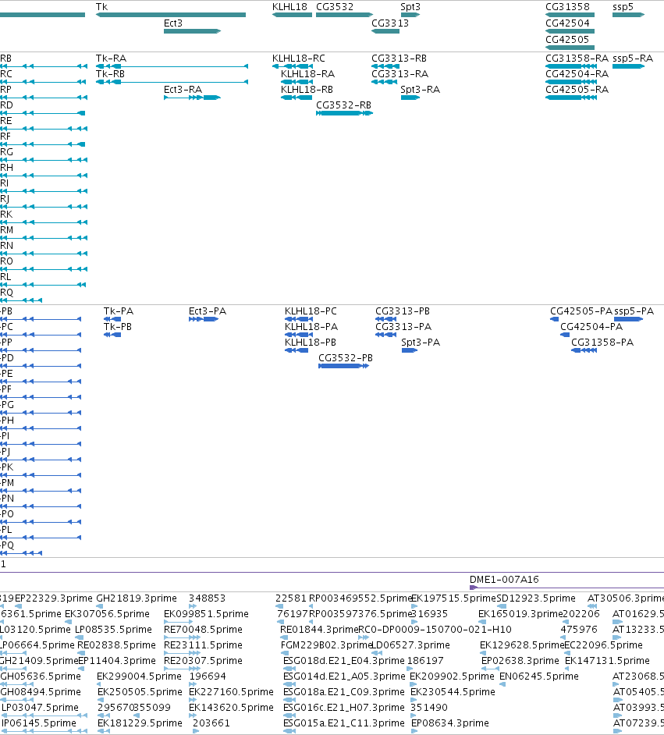Click the Spt3-RA transcript label
Screen dimensions: 664x735
(x=421, y=90)
